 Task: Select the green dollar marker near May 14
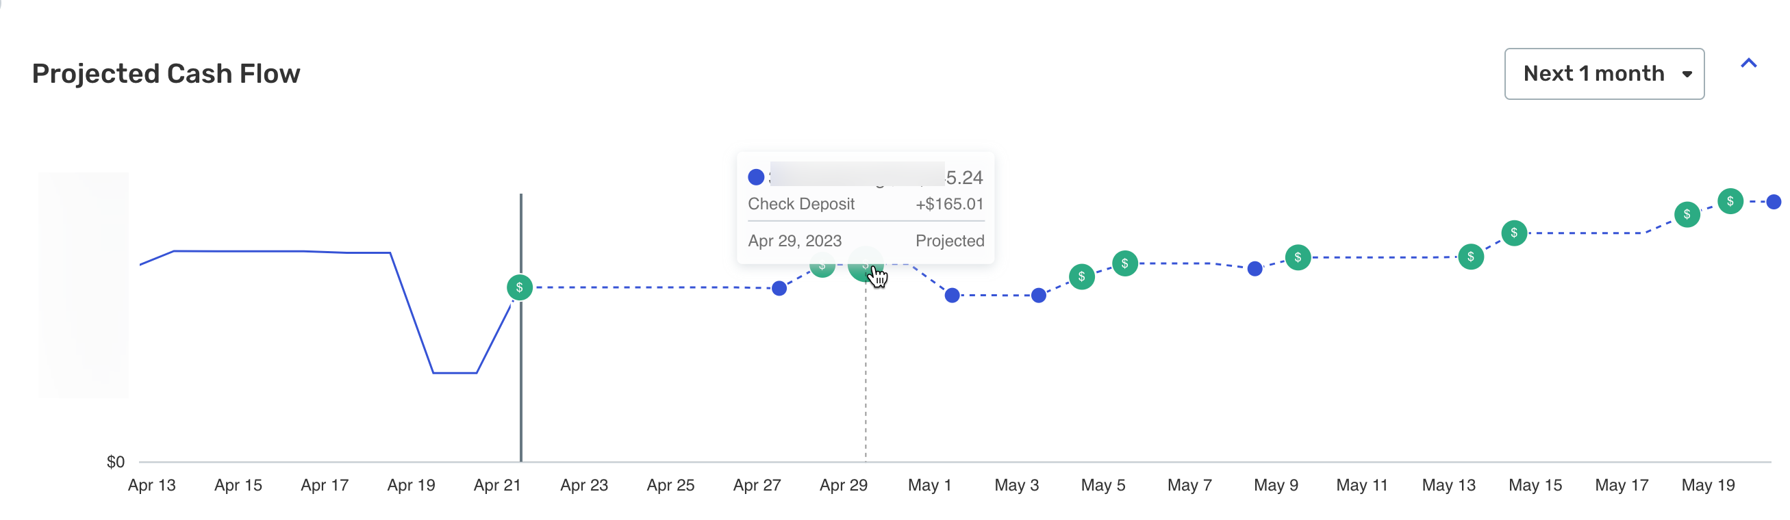pos(1513,233)
